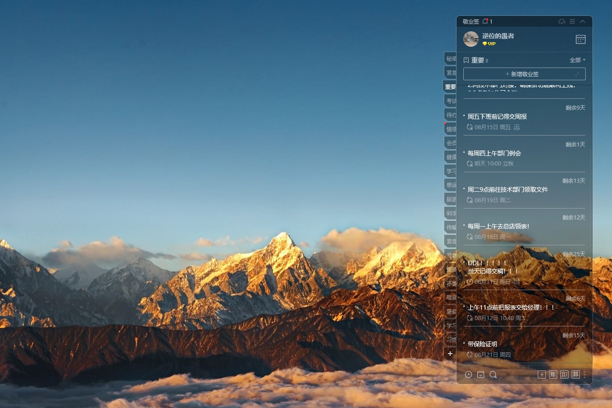Click repeat icon beside 08月12日 10:40
This screenshot has width=612, height=408.
point(470,318)
